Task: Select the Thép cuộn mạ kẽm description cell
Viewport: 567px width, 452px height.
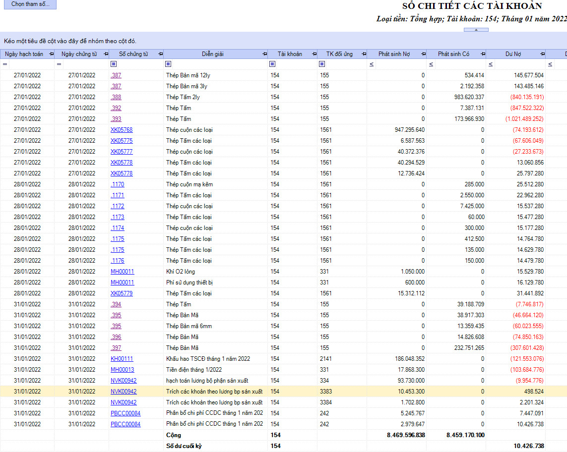Action: click(215, 184)
